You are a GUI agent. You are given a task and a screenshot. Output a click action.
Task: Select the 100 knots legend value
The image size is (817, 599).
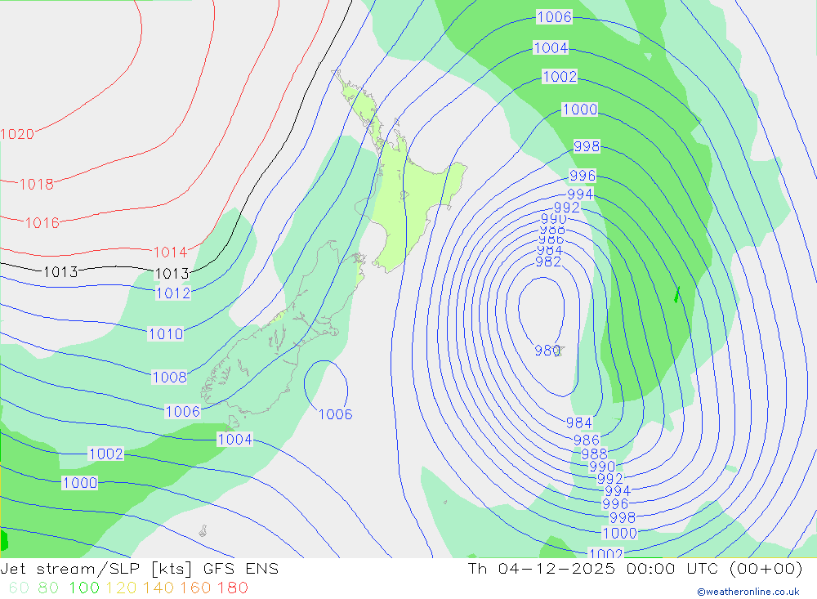point(84,588)
